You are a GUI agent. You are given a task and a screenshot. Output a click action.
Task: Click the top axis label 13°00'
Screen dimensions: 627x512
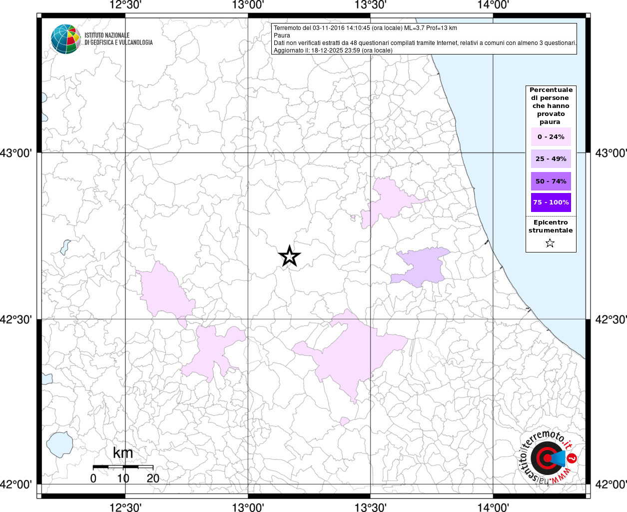pyautogui.click(x=247, y=5)
